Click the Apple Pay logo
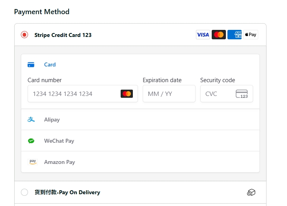The width and height of the screenshot is (287, 206). (x=250, y=35)
